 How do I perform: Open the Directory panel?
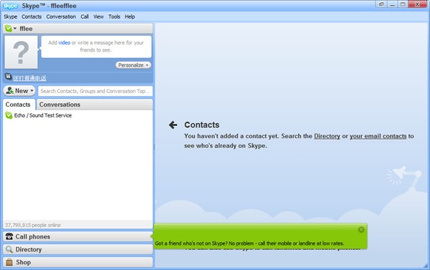click(77, 249)
